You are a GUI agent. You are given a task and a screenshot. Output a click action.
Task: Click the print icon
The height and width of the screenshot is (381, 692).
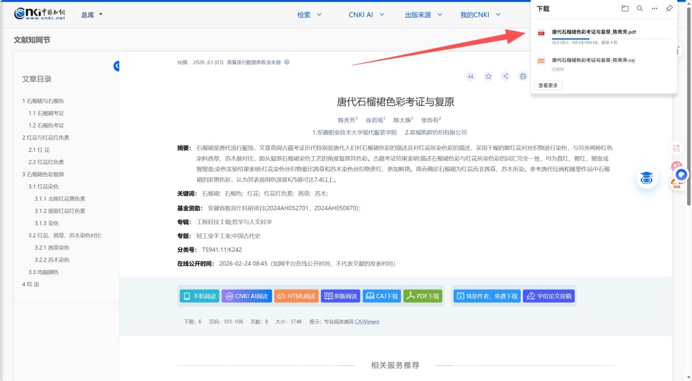tap(523, 76)
